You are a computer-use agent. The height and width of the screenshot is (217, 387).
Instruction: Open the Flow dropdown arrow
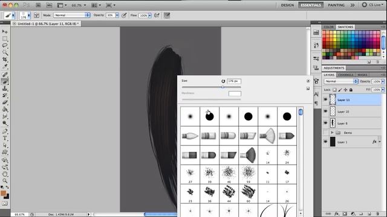149,16
